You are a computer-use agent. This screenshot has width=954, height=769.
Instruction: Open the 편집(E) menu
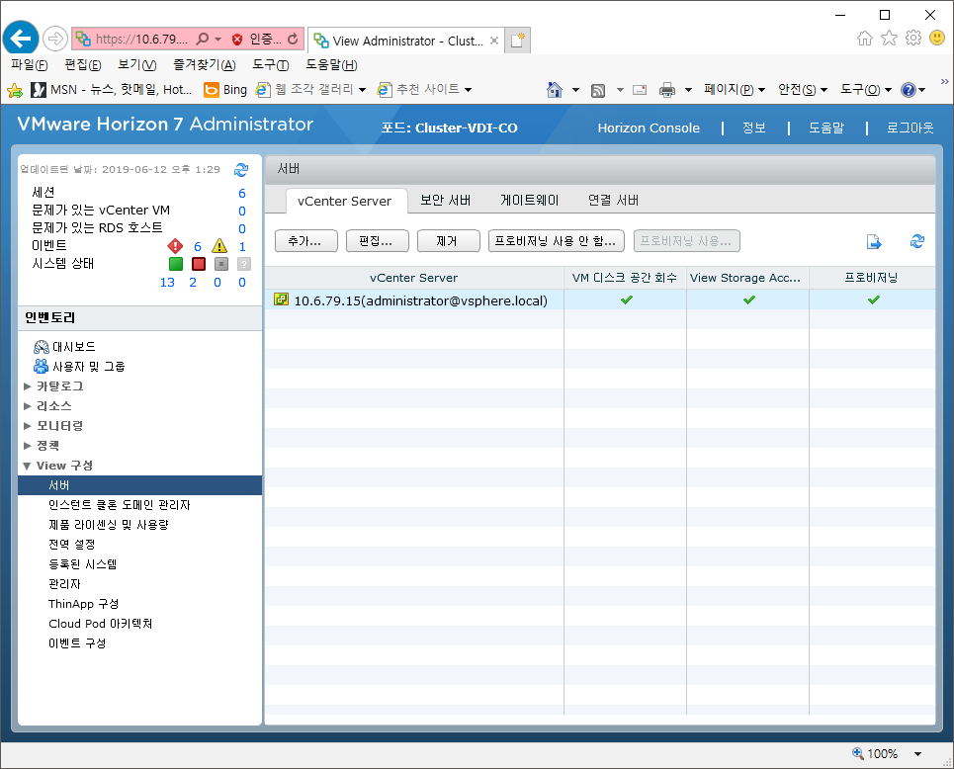coord(83,64)
